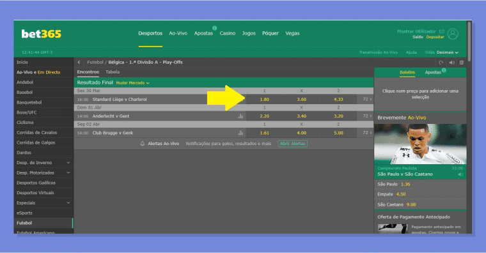Select odds 1.80 for Standard Liège win
486x253 pixels.
[x=264, y=100]
